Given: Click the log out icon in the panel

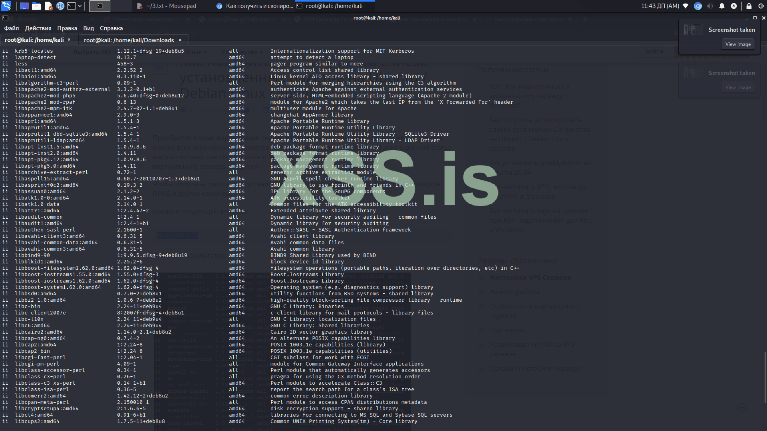Looking at the screenshot, I should click(761, 6).
